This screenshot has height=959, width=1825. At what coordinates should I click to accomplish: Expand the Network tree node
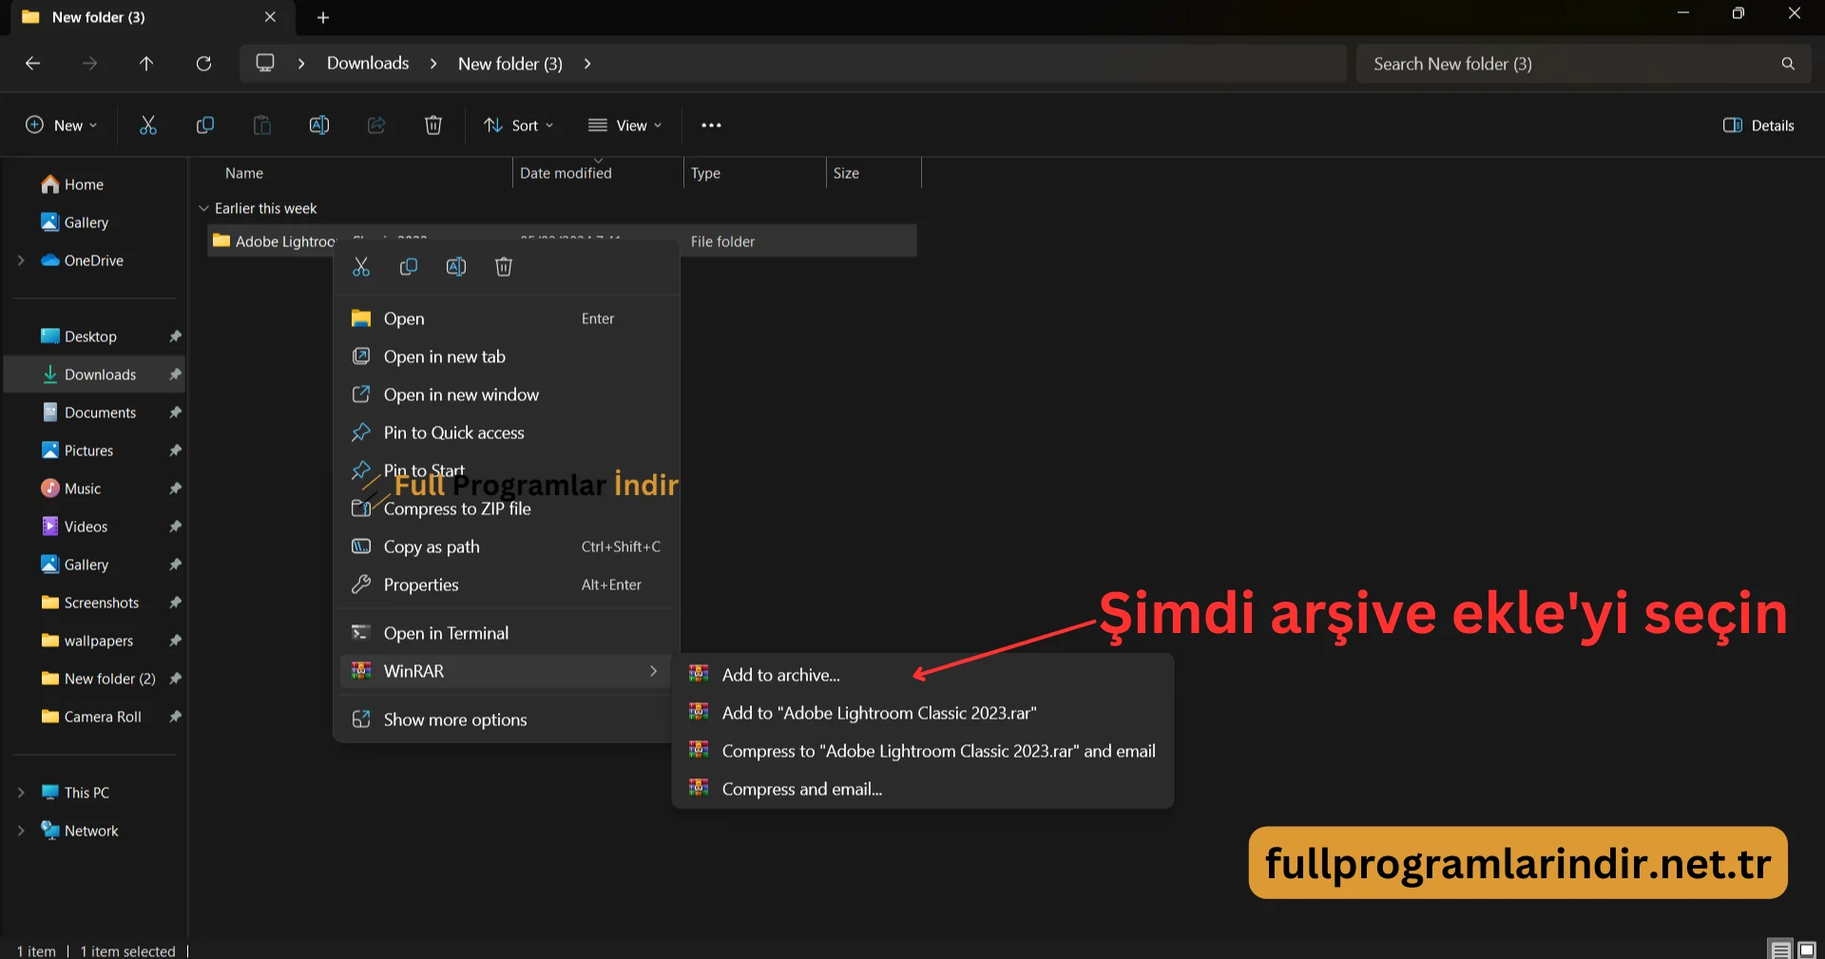point(21,831)
